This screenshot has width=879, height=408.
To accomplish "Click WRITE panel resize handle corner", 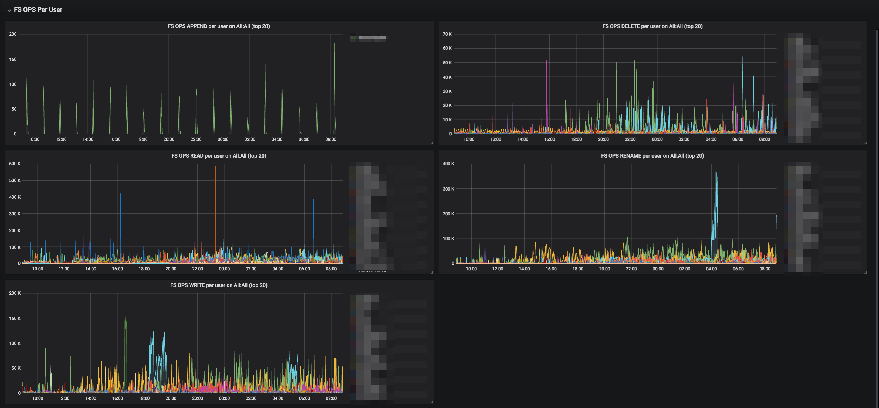I will [x=432, y=402].
